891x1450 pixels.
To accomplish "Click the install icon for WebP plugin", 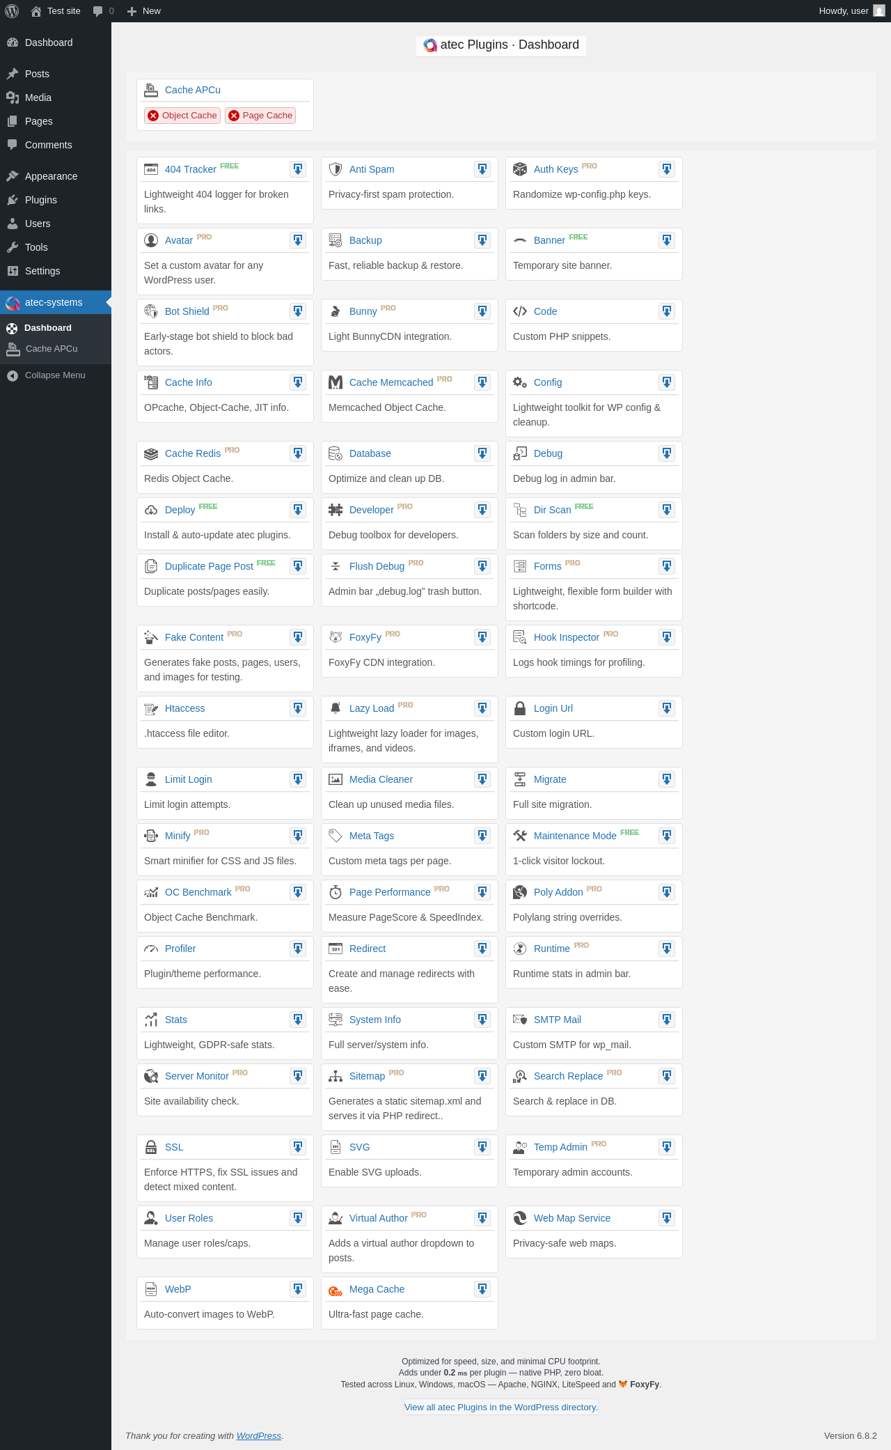I will click(x=298, y=1289).
